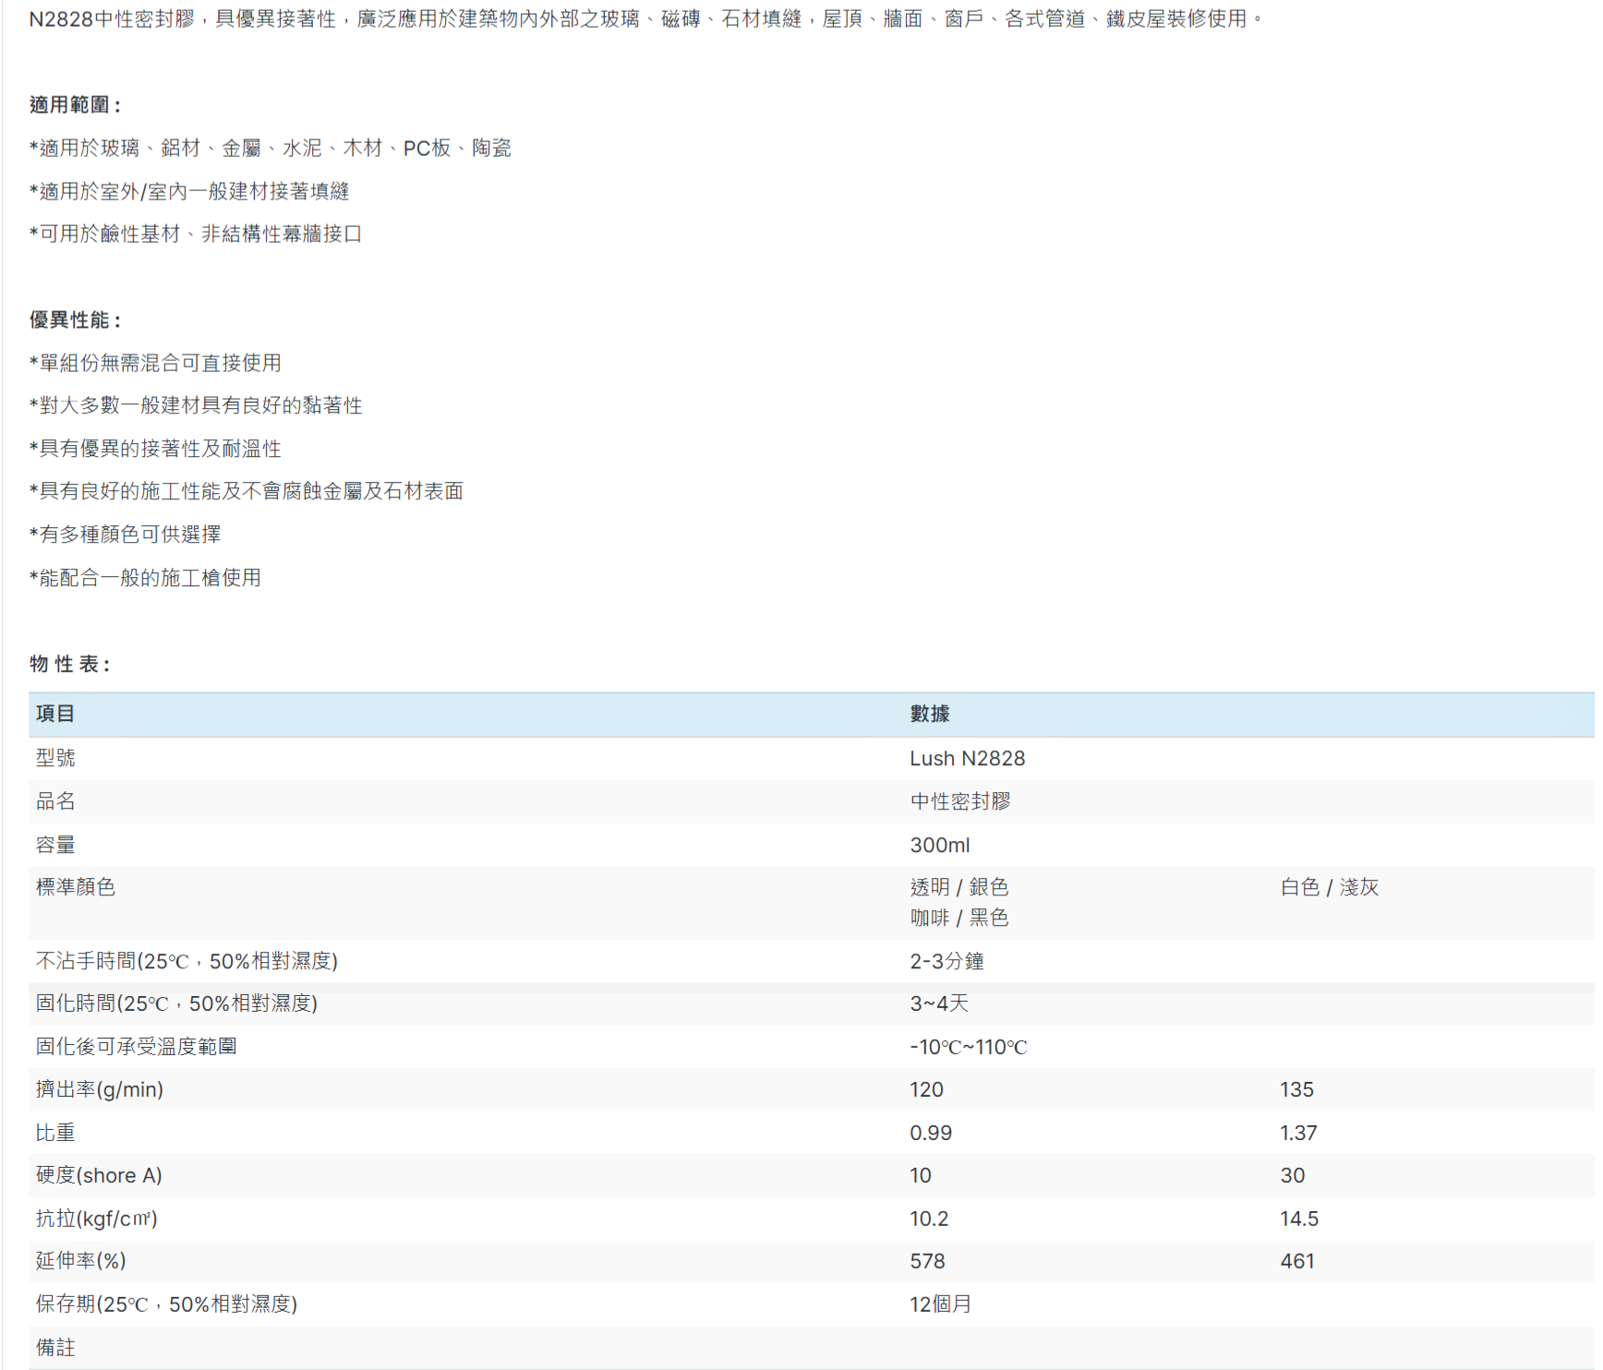Click the 適用範圍 heading
Screen dimensions: 1603x1370
[75, 105]
